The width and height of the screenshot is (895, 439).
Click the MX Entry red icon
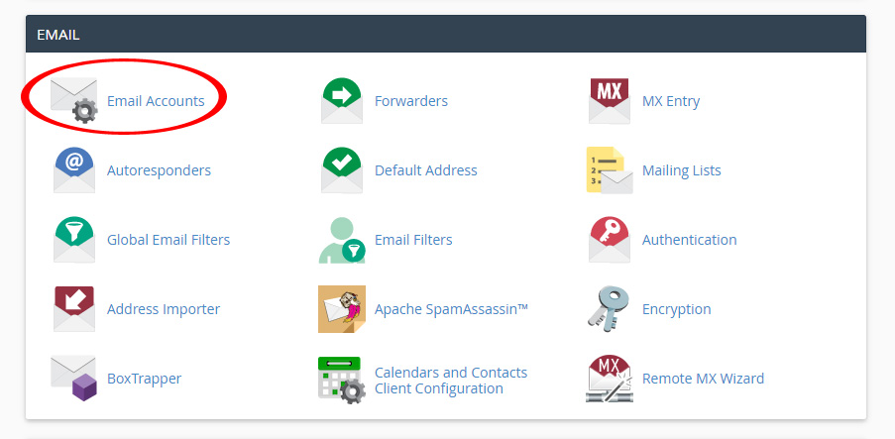tap(610, 101)
